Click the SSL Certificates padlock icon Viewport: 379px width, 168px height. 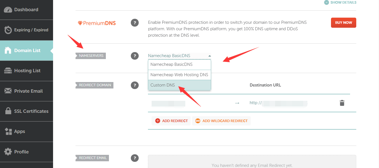[8, 111]
